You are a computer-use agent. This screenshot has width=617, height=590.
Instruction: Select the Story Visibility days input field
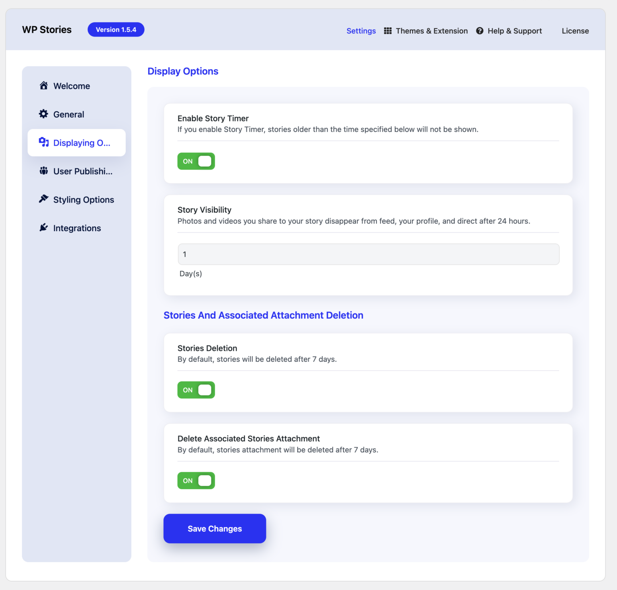(x=368, y=254)
